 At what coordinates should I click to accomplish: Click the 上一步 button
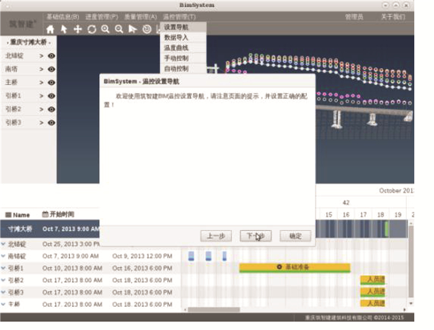click(x=216, y=236)
